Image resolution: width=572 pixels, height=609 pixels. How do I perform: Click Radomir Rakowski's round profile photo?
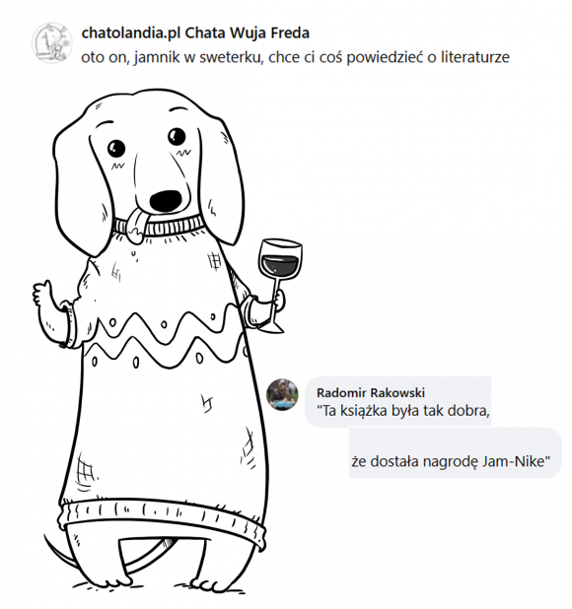(x=282, y=394)
